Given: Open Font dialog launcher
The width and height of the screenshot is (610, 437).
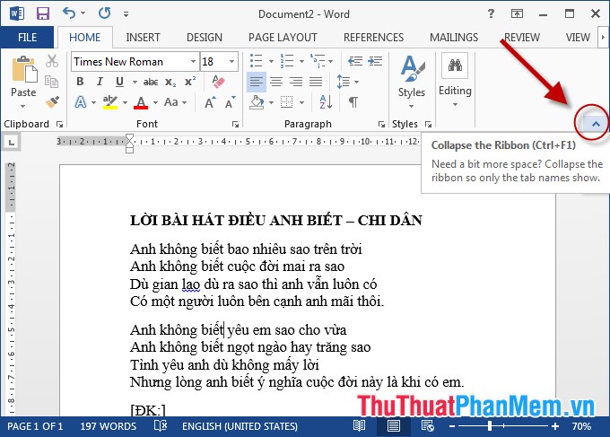Looking at the screenshot, I should pyautogui.click(x=235, y=124).
